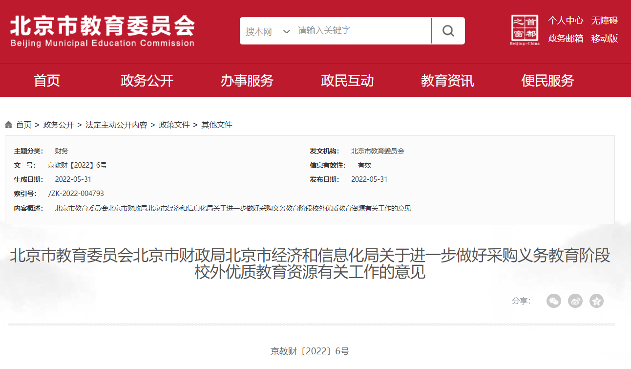
Task: Click 政务公开 in the breadcrumb trail
Action: pyautogui.click(x=59, y=125)
